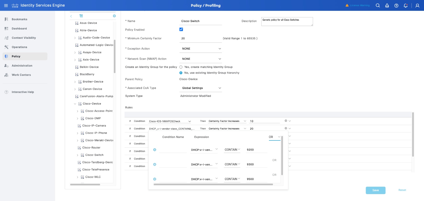Click the search magnifier icon in header

pyautogui.click(x=378, y=6)
